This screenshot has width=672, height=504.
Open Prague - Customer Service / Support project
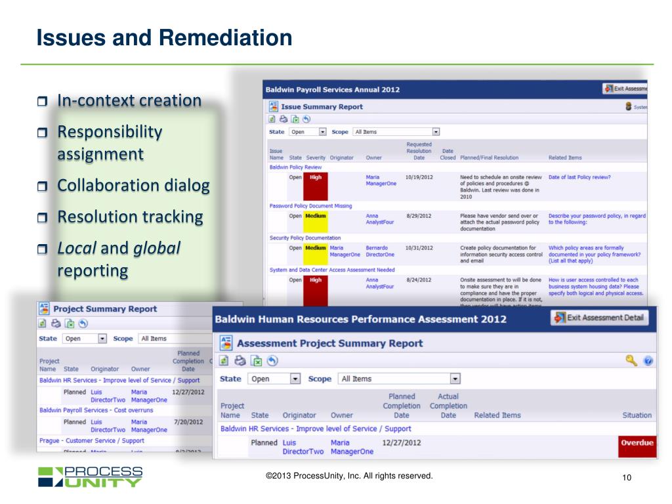[92, 440]
